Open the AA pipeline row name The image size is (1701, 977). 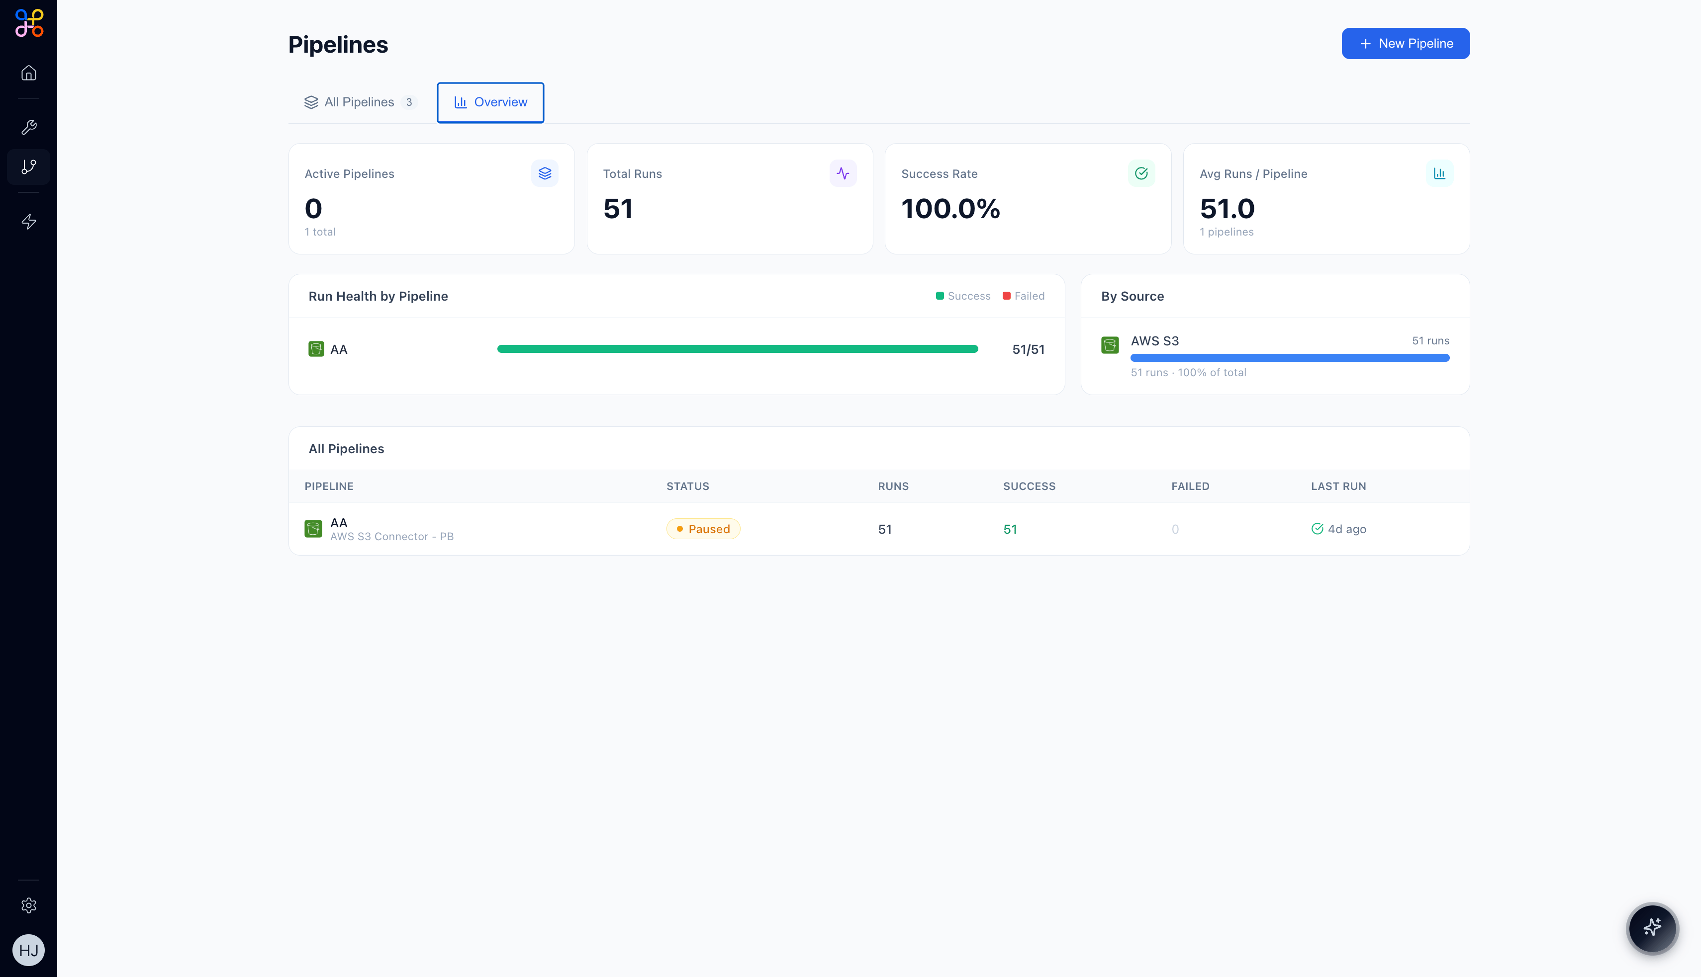click(338, 522)
